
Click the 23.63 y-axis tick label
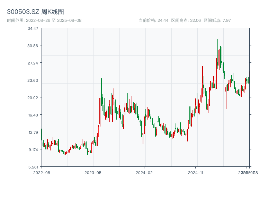(33, 80)
